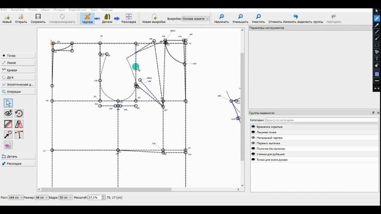Add a Новая выкройка pattern piece
Image resolution: width=381 pixels, height=214 pixels.
click(154, 18)
